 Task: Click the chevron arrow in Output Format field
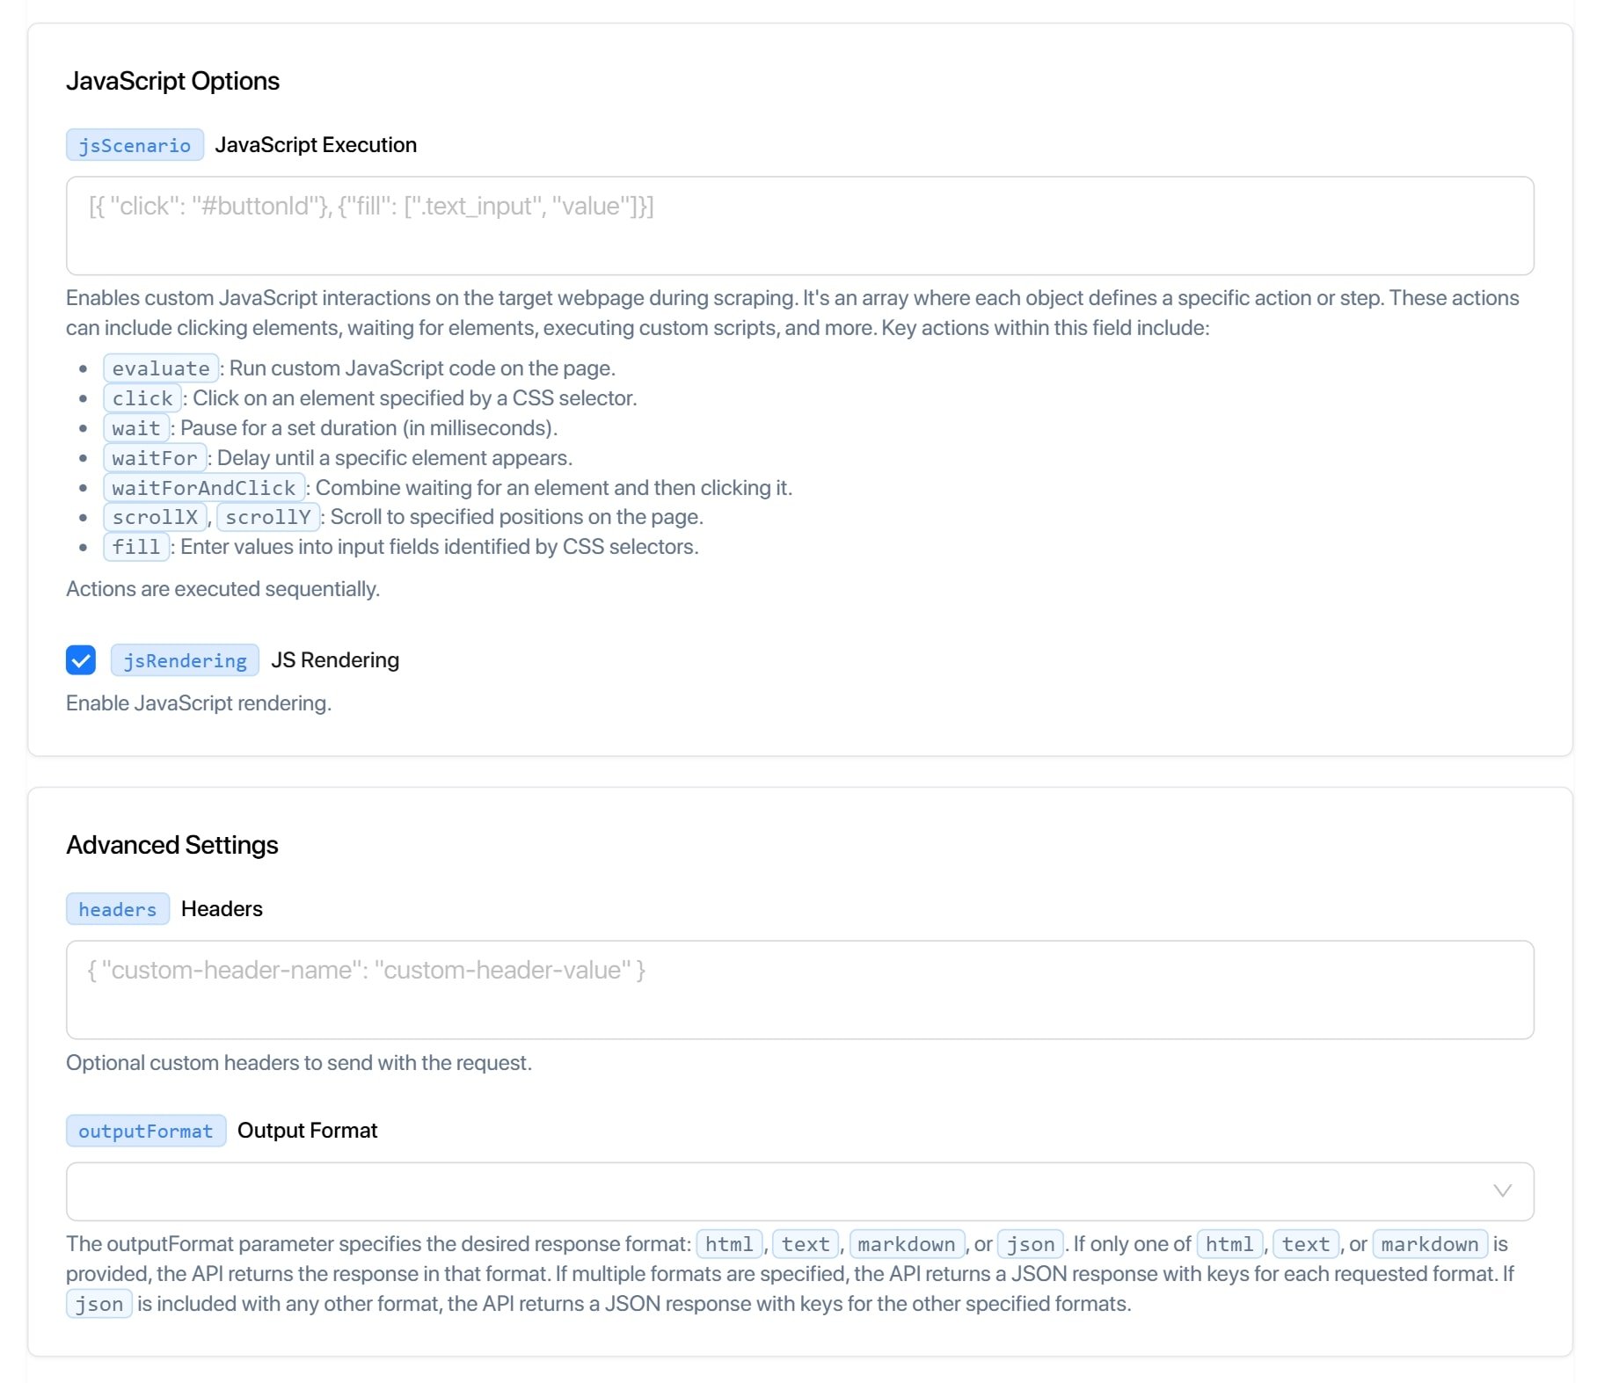(1502, 1191)
